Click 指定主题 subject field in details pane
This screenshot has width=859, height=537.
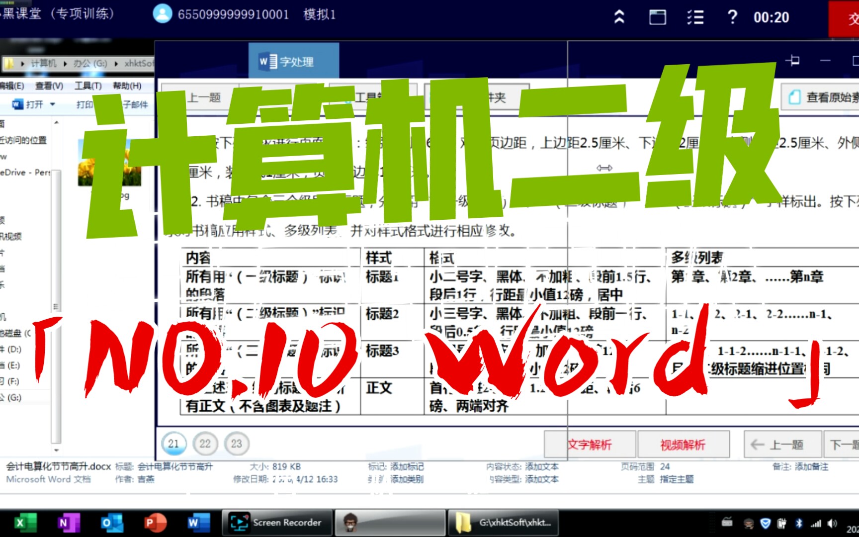[x=677, y=479]
